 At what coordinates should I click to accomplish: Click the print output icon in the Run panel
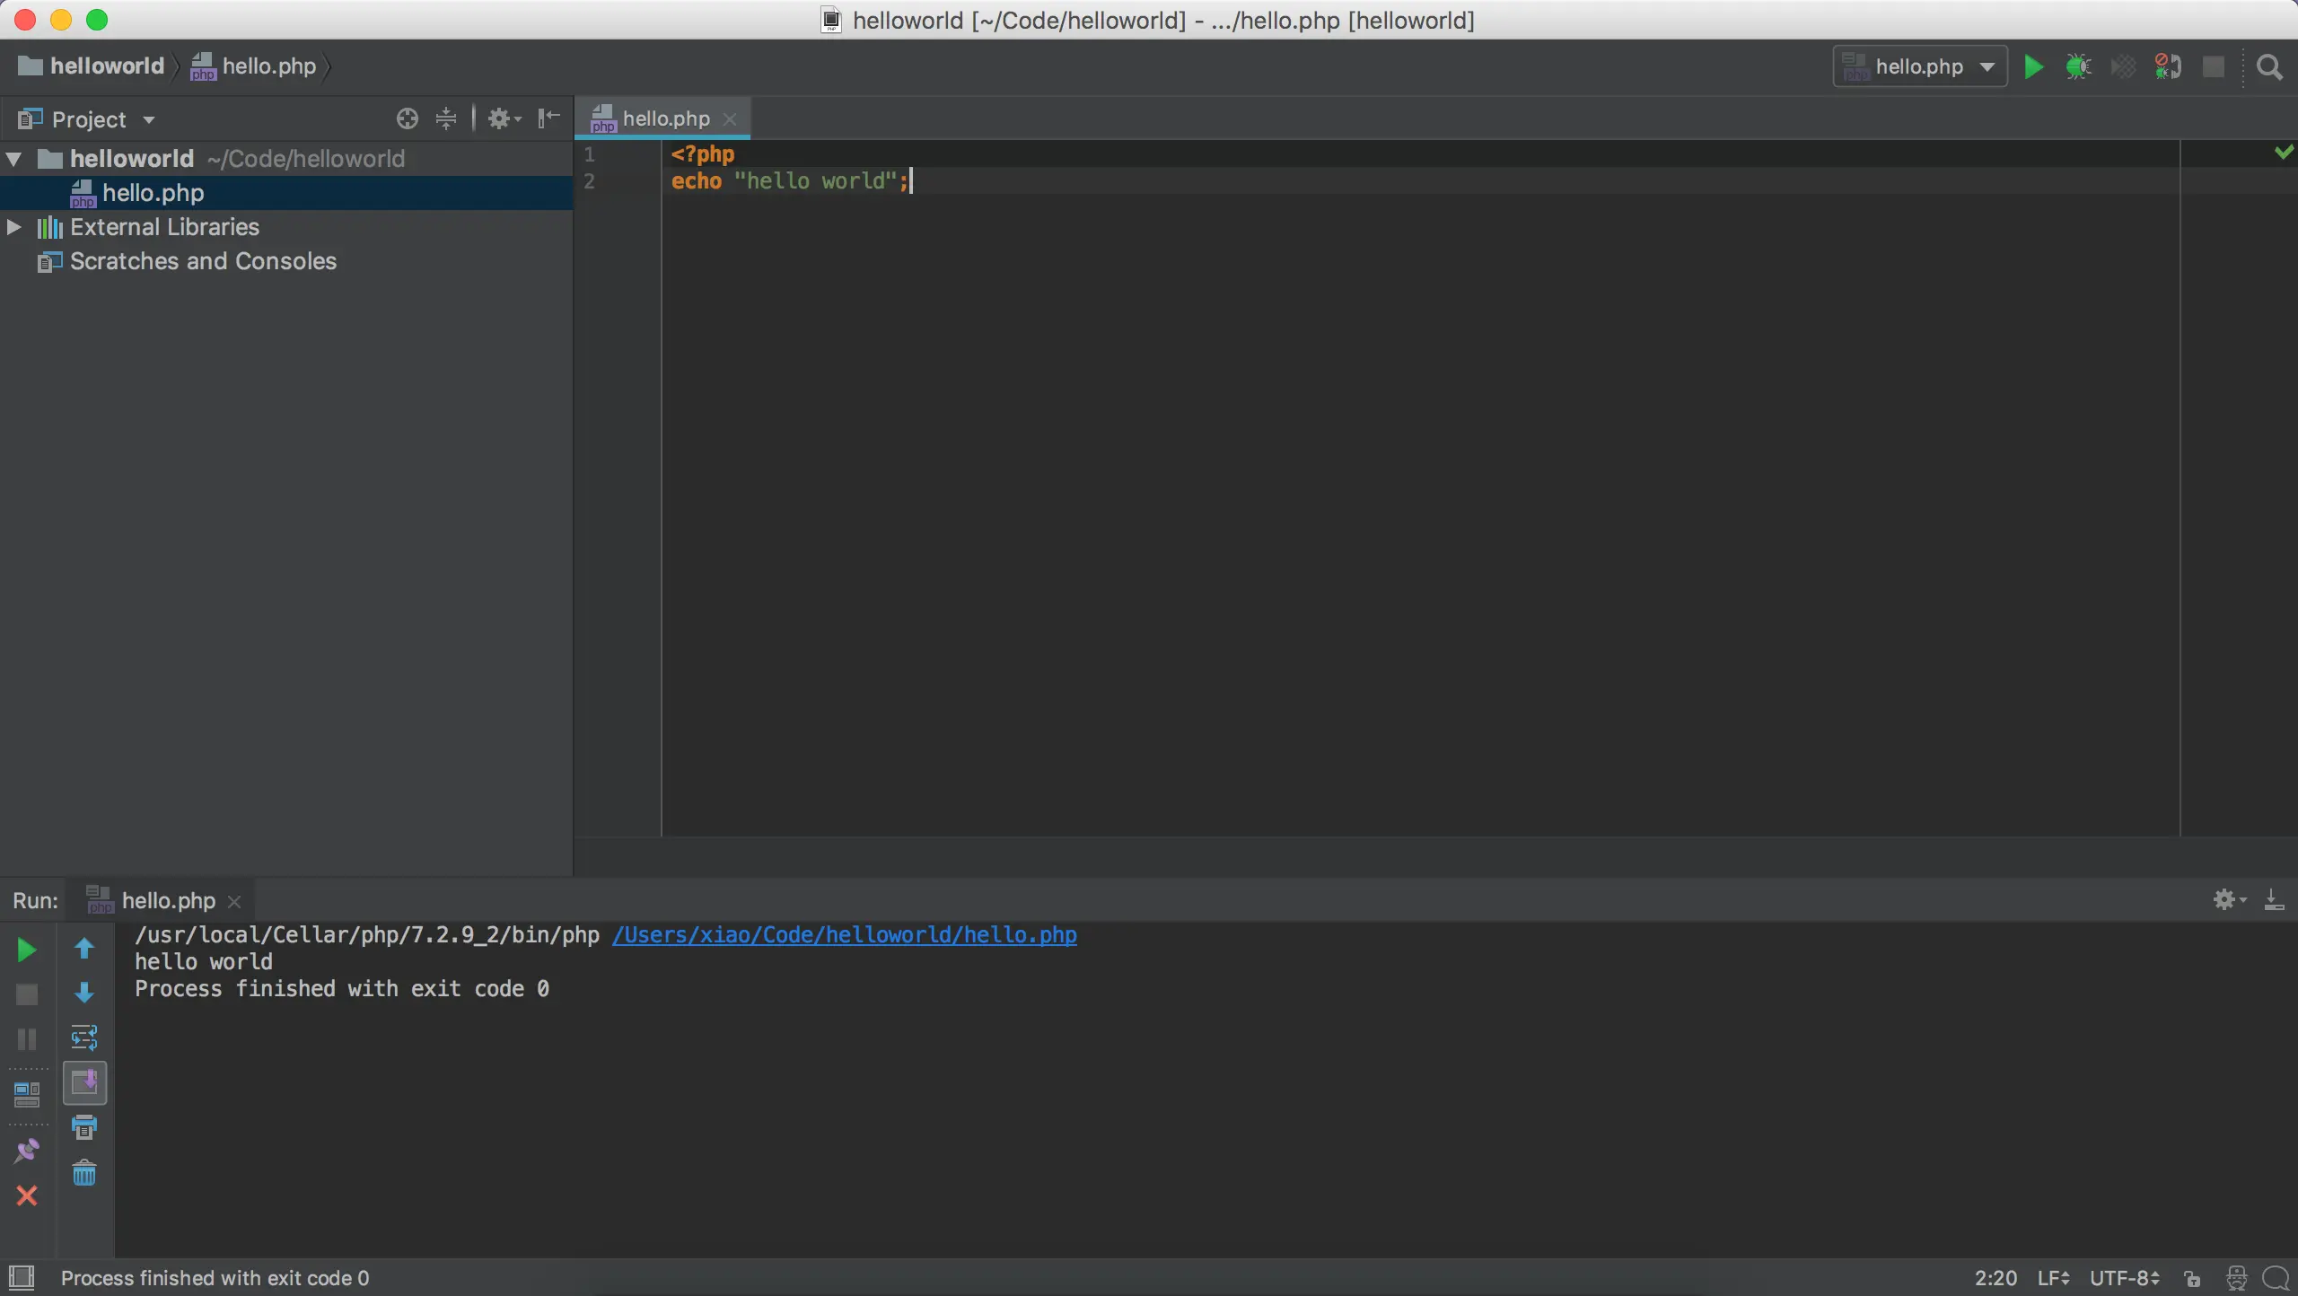coord(84,1127)
